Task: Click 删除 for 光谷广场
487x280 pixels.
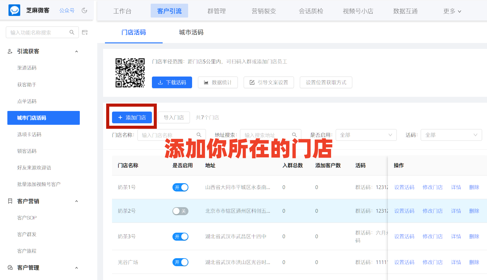Action: (x=474, y=262)
